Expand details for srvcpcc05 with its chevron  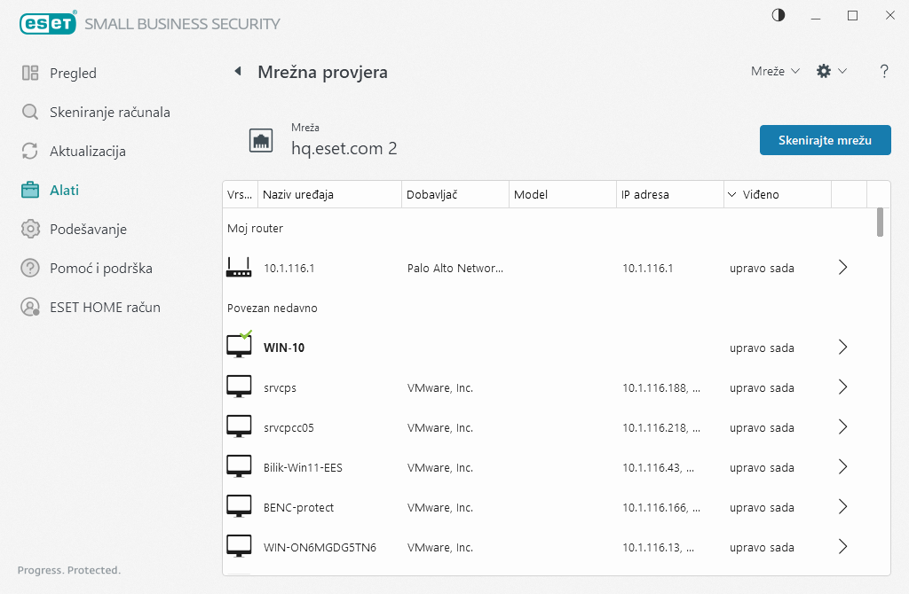coord(842,427)
